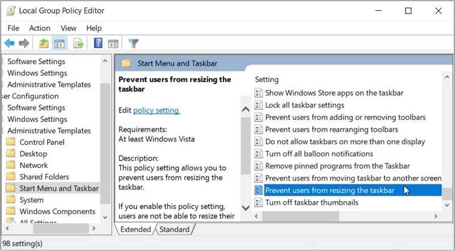Open the File menu
This screenshot has height=251, width=455.
click(x=13, y=28)
